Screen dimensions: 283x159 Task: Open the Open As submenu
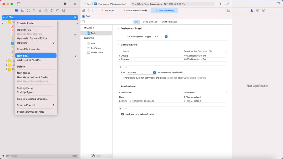36,43
